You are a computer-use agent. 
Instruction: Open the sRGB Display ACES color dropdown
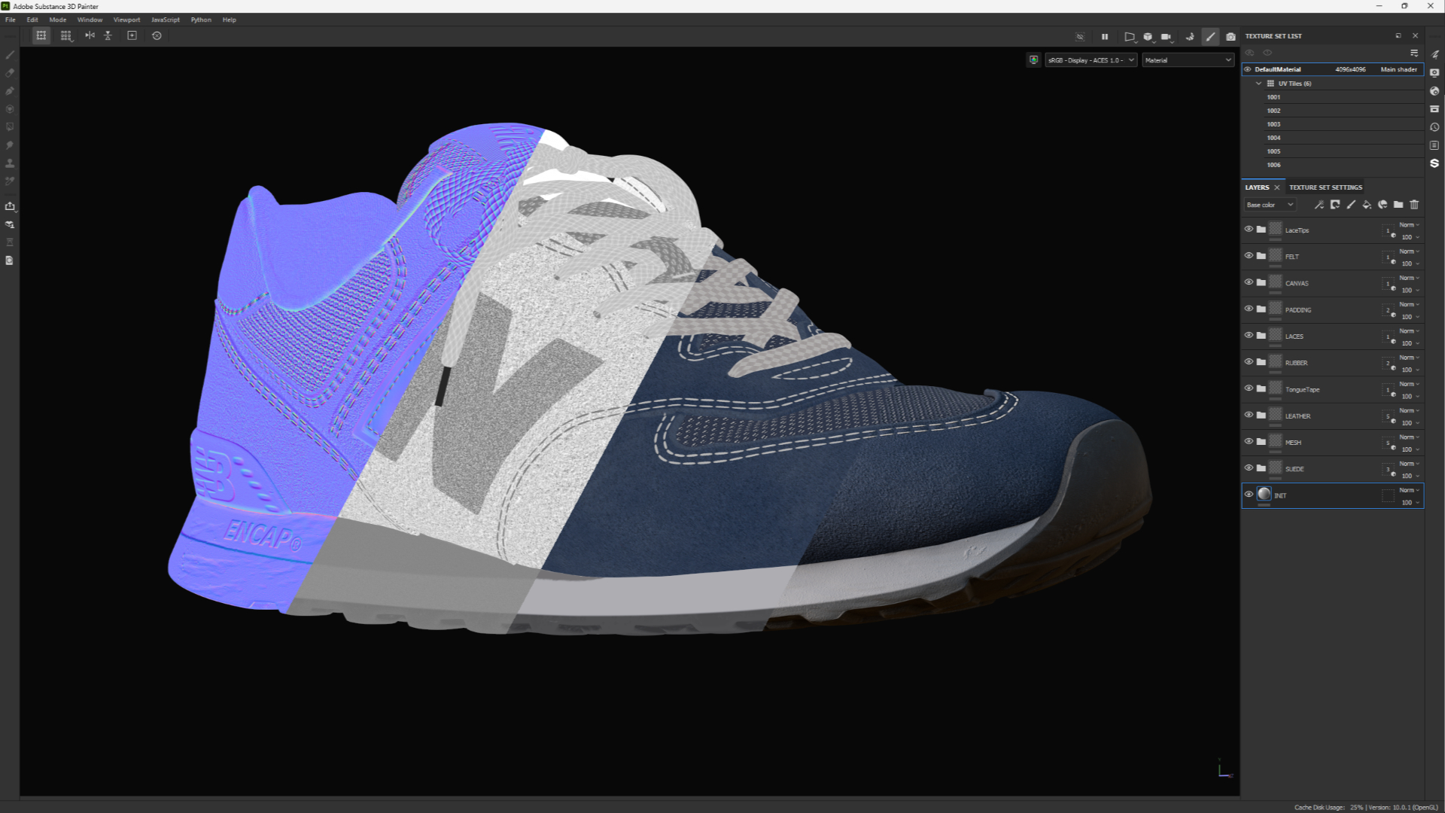1091,60
